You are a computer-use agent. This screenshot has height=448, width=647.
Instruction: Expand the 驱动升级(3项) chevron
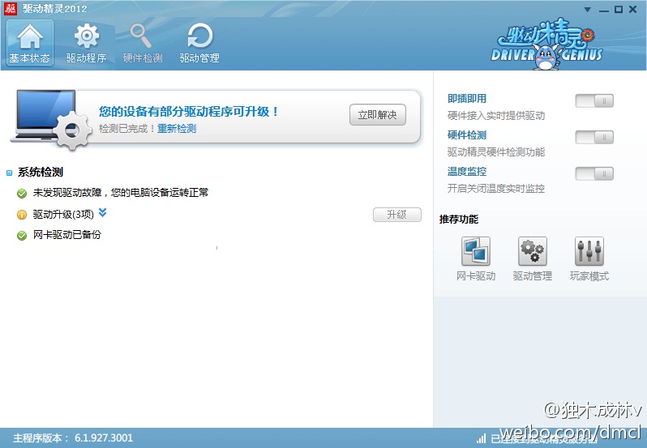(103, 212)
